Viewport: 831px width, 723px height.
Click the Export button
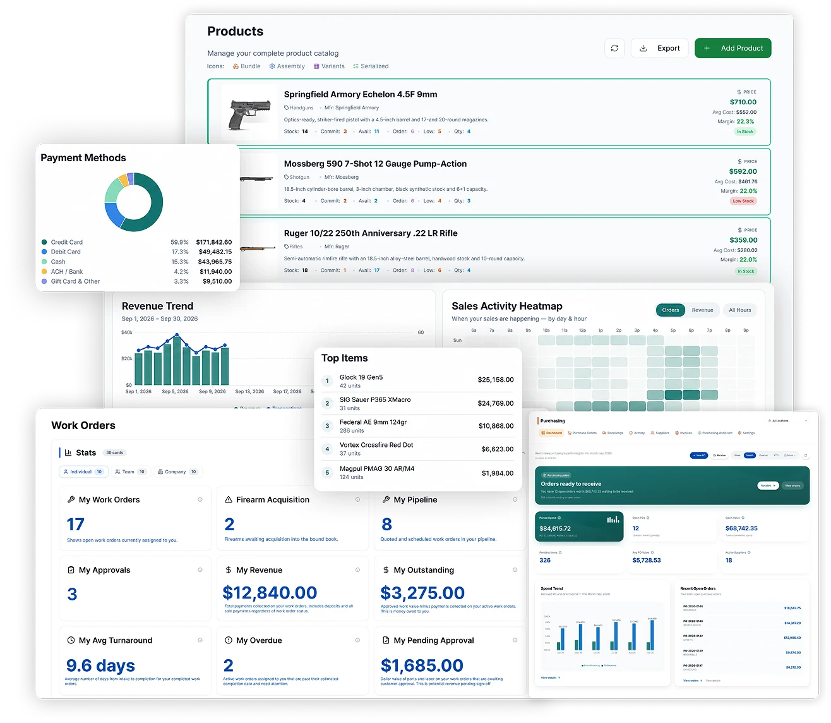pos(659,48)
